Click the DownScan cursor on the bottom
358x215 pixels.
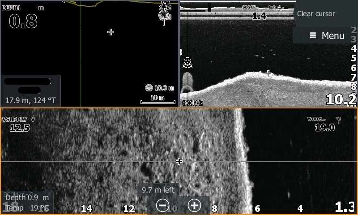tap(268, 73)
